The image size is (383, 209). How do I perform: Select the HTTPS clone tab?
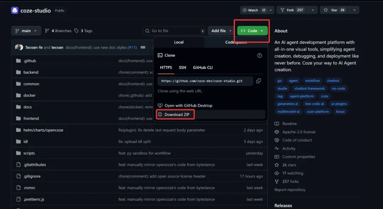pyautogui.click(x=166, y=68)
